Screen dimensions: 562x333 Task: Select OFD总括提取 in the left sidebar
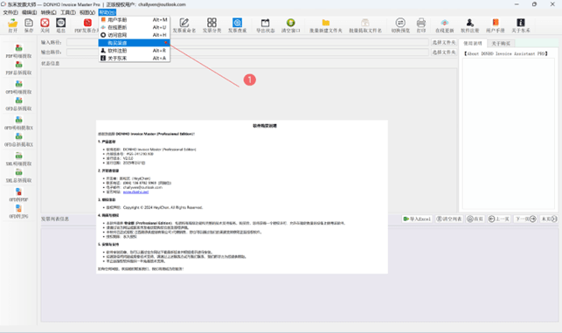click(x=18, y=104)
